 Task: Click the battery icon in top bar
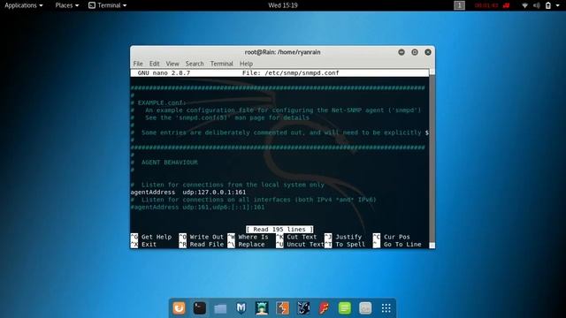(548, 5)
